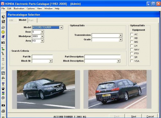161x118 pixels.
Task: Click the rear-view Accord Tourer photo
Action: tap(118, 89)
